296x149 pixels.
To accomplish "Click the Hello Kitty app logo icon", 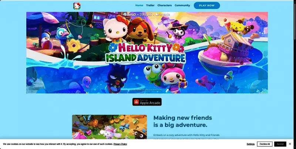I will [x=77, y=6].
